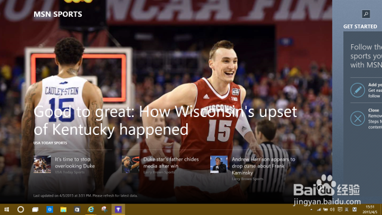Click the Duke overlooking story thumbnail
This screenshot has height=215, width=382.
coord(42,165)
